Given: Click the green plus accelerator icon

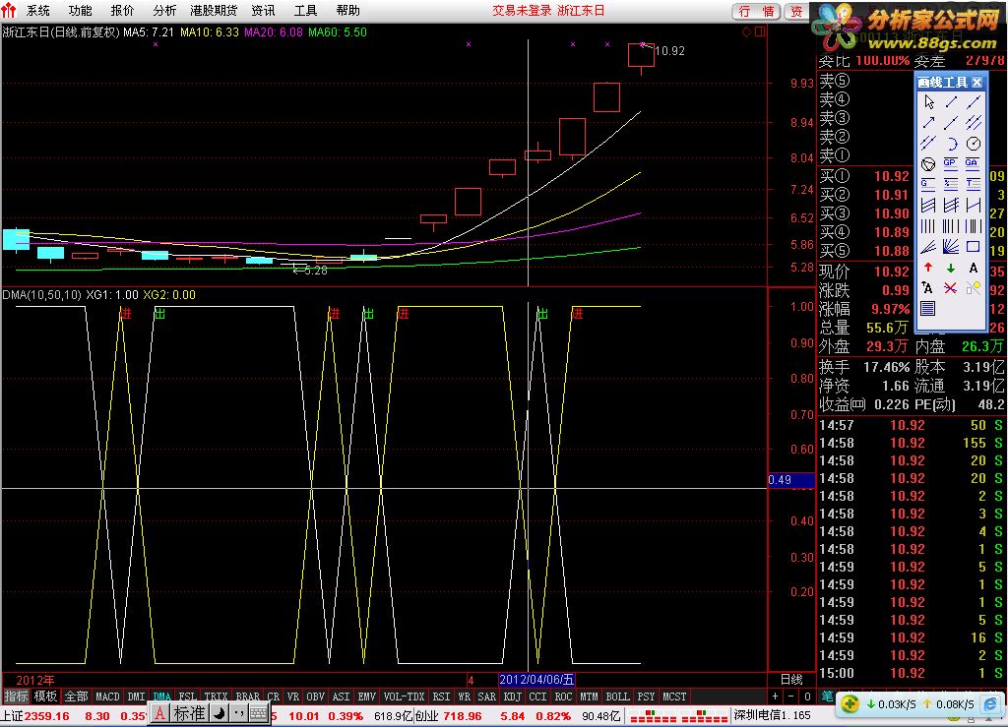Looking at the screenshot, I should (x=850, y=703).
